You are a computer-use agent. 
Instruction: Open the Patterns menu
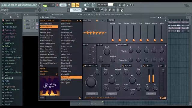click(x=14, y=5)
